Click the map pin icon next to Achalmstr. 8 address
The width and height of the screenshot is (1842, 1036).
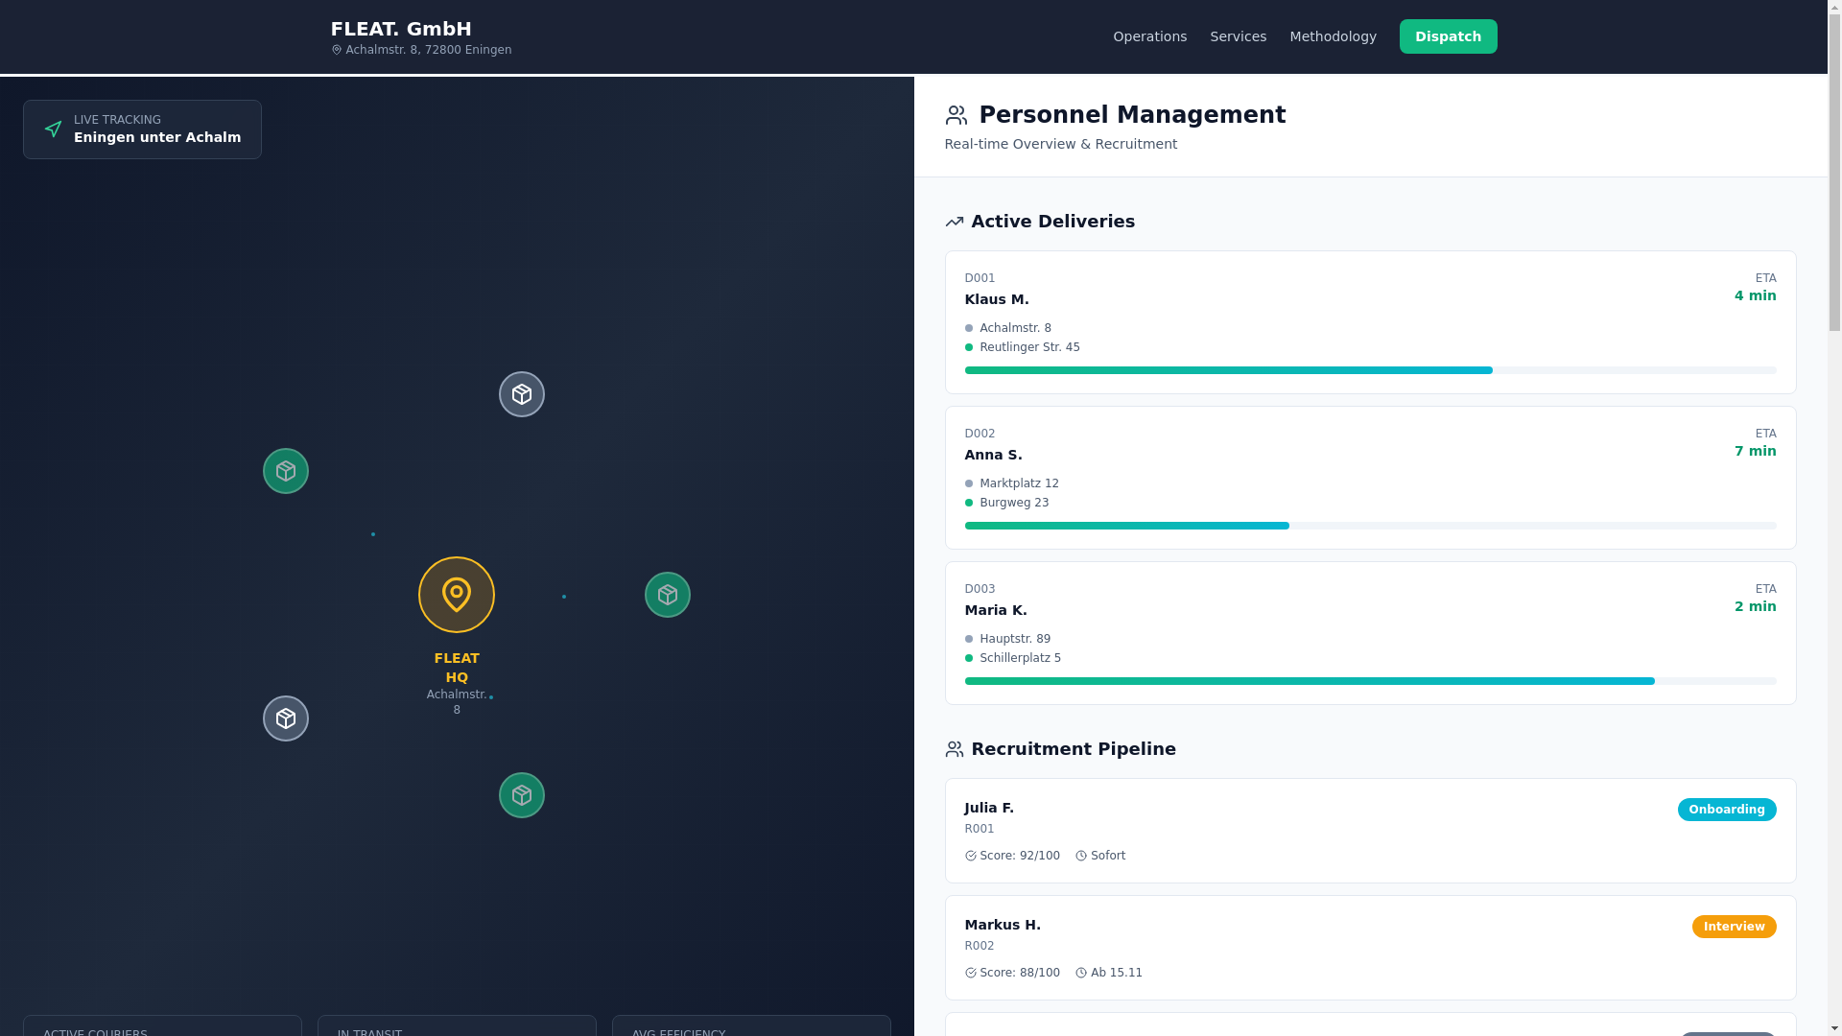(x=337, y=50)
